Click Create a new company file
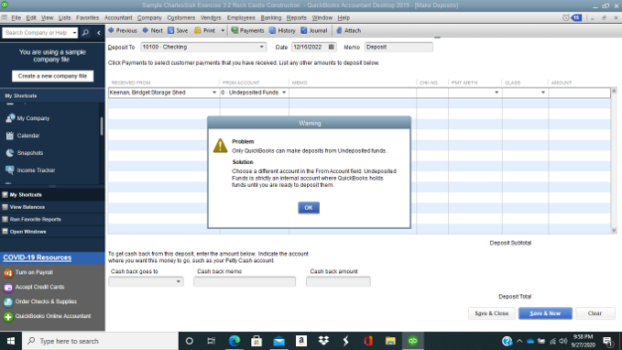 pos(53,76)
